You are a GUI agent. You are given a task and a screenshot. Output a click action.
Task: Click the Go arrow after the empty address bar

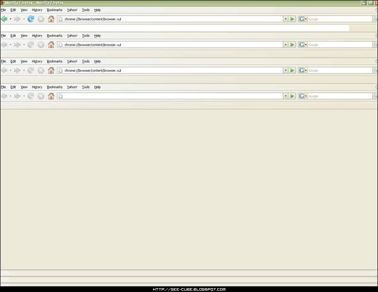click(x=292, y=96)
